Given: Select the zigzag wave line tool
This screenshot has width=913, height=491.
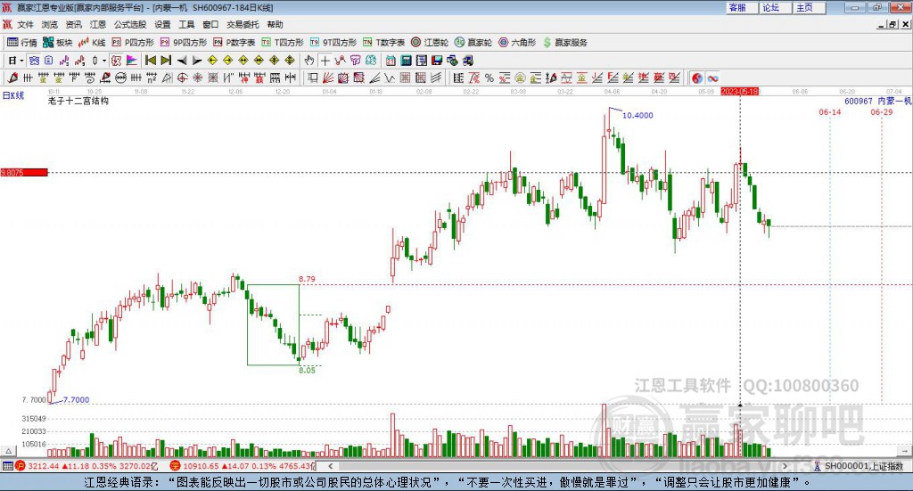Looking at the screenshot, I should (x=390, y=78).
